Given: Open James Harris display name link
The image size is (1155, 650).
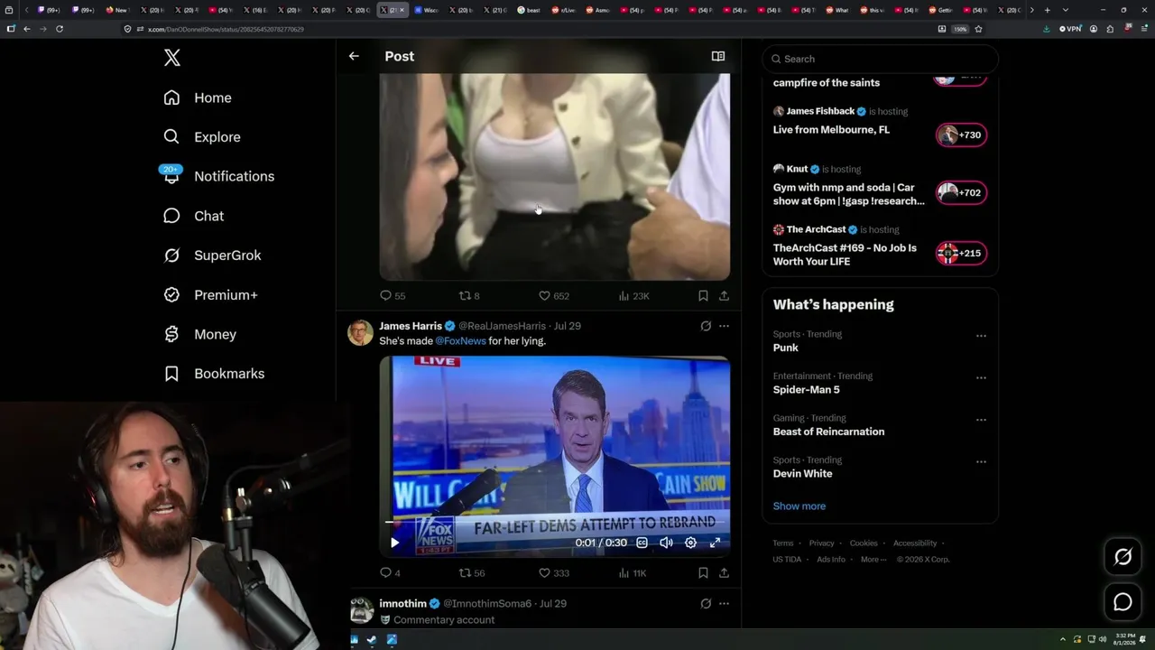Looking at the screenshot, I should pos(411,326).
